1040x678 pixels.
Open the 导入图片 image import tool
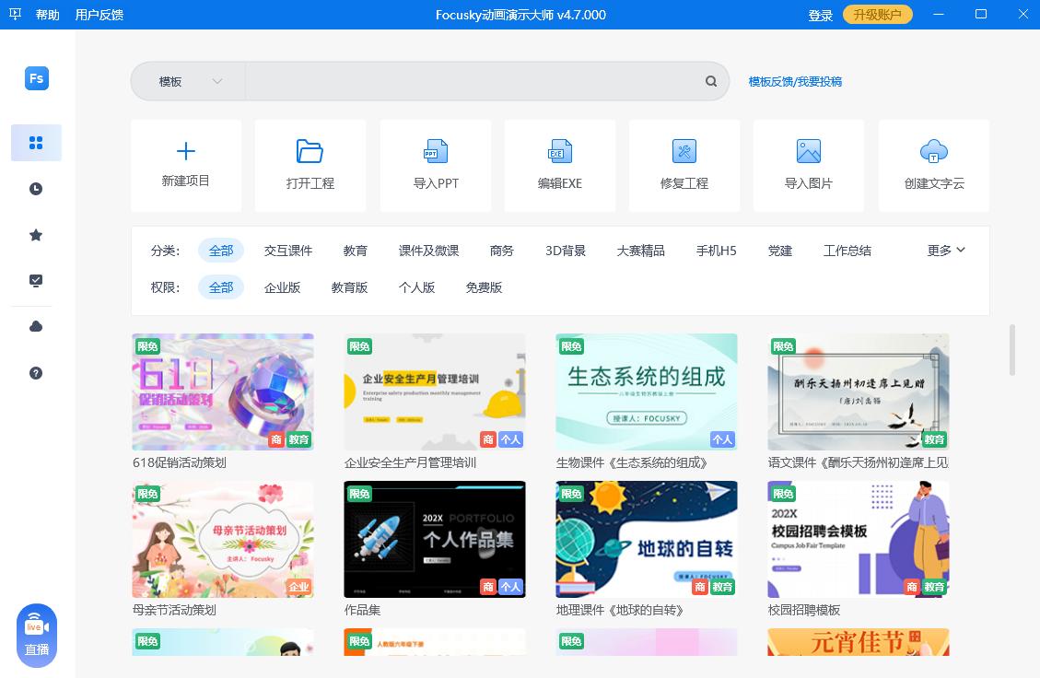click(808, 166)
